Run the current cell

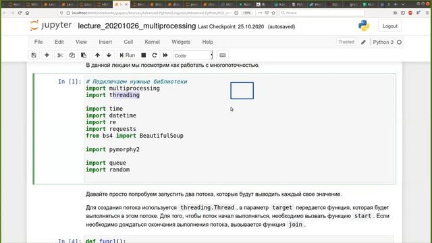[128, 55]
